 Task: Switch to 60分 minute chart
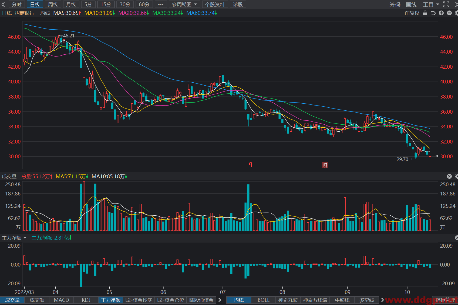(x=144, y=4)
